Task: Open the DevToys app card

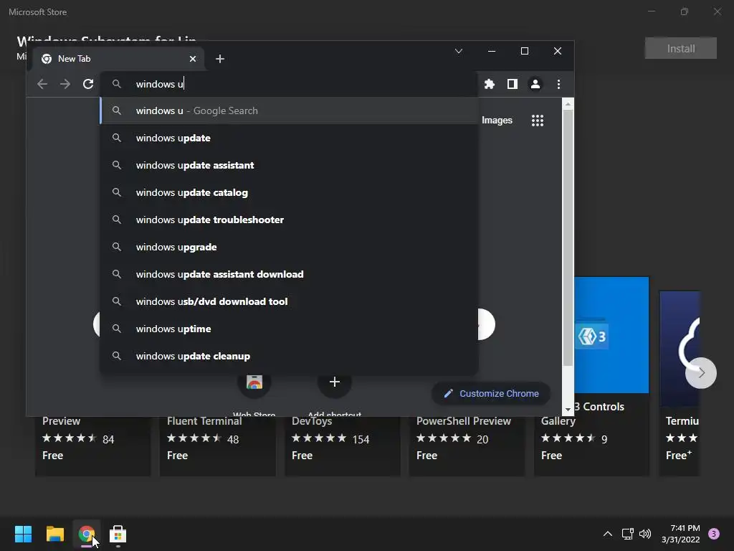Action: click(x=343, y=445)
